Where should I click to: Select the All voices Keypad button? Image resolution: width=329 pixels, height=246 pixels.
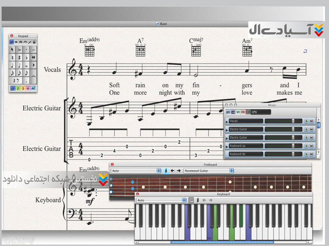33,88
